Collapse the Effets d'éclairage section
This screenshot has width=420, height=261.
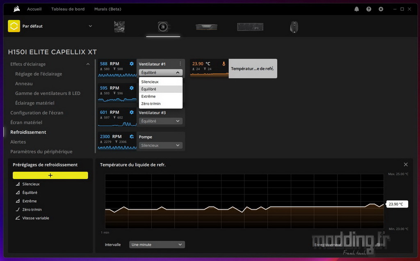[x=88, y=64]
